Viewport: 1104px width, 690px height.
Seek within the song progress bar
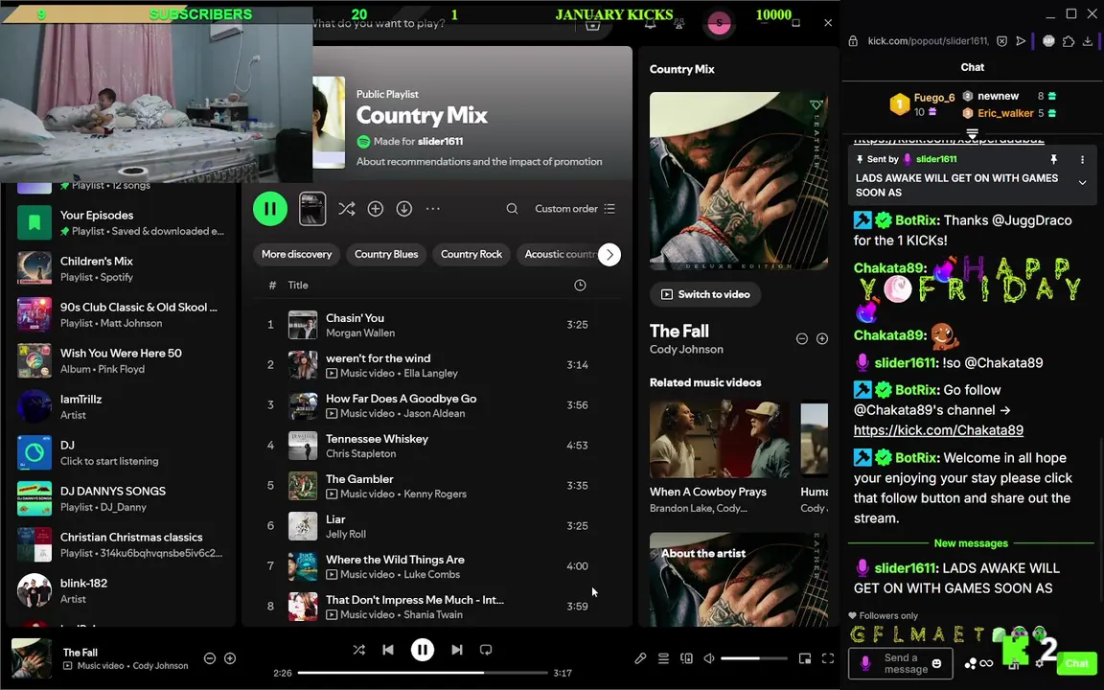(422, 673)
